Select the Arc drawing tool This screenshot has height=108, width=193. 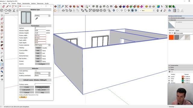[x=13, y=6]
